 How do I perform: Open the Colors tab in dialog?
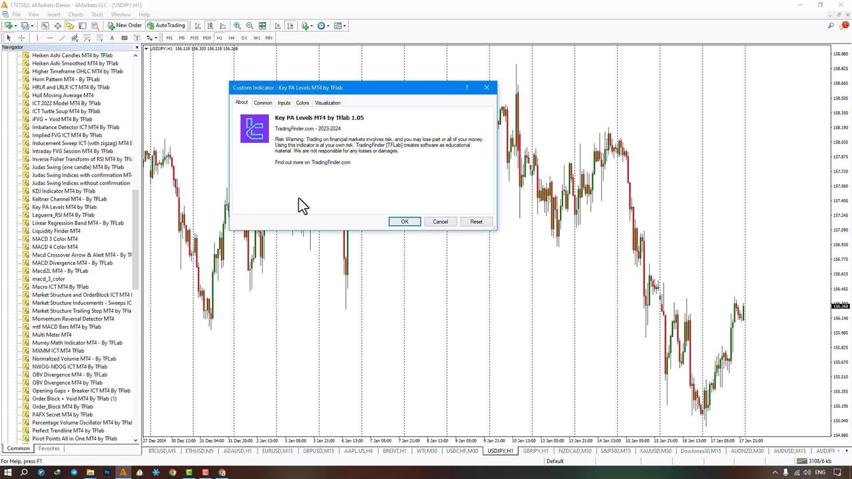(302, 103)
